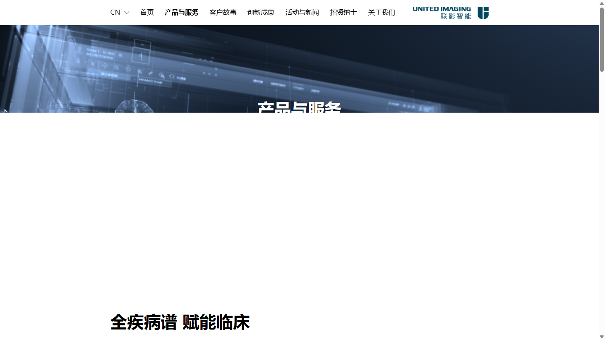The height and width of the screenshot is (340, 605).
Task: Go to 首页 in the navigation
Action: point(147,13)
